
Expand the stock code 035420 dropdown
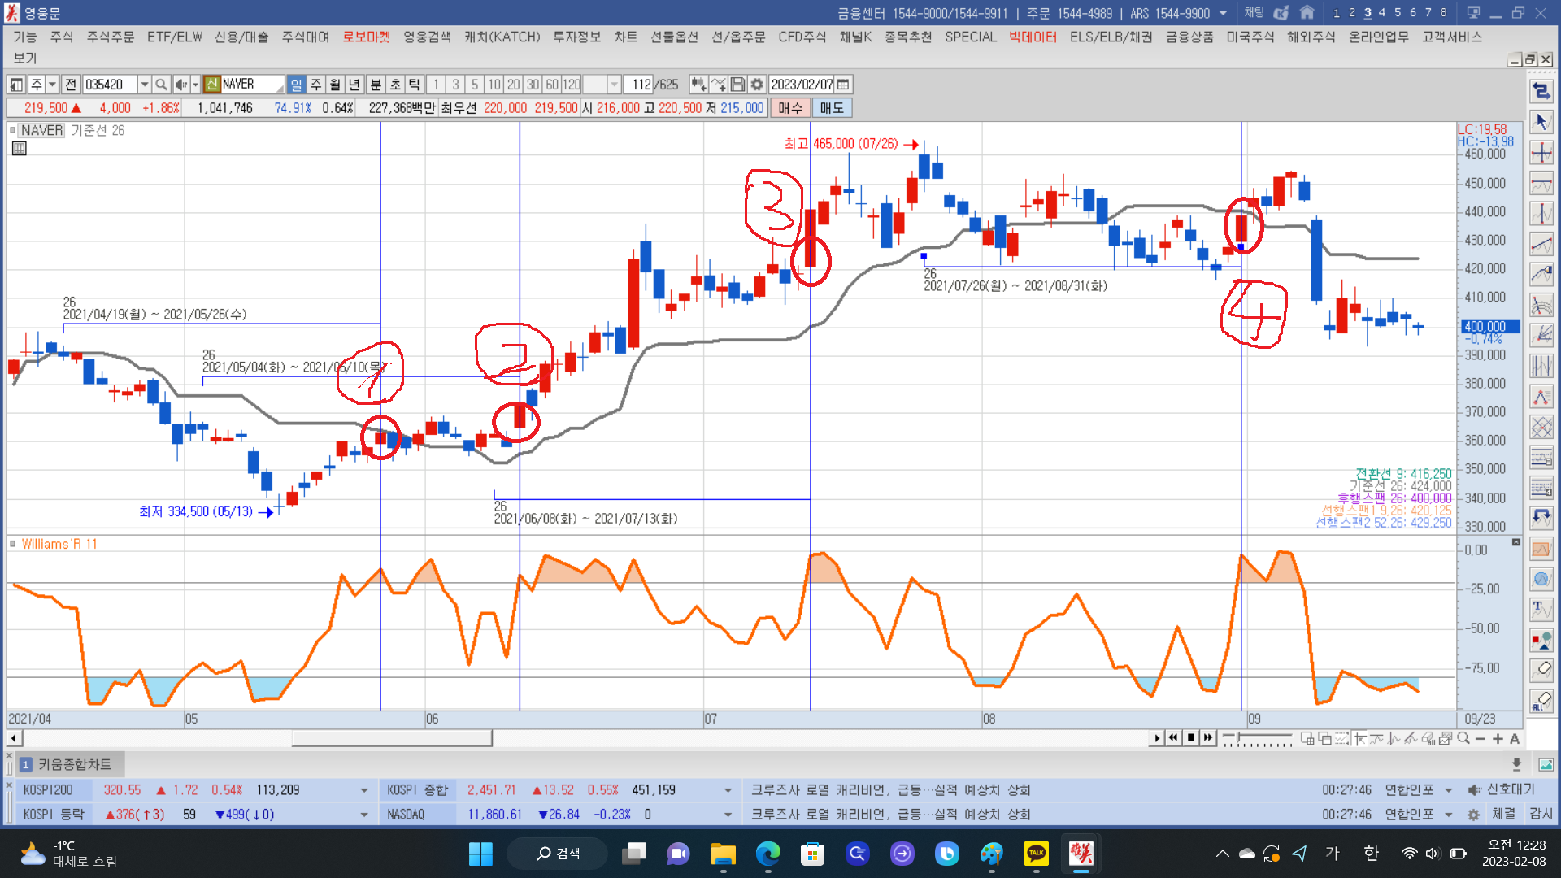(x=144, y=85)
